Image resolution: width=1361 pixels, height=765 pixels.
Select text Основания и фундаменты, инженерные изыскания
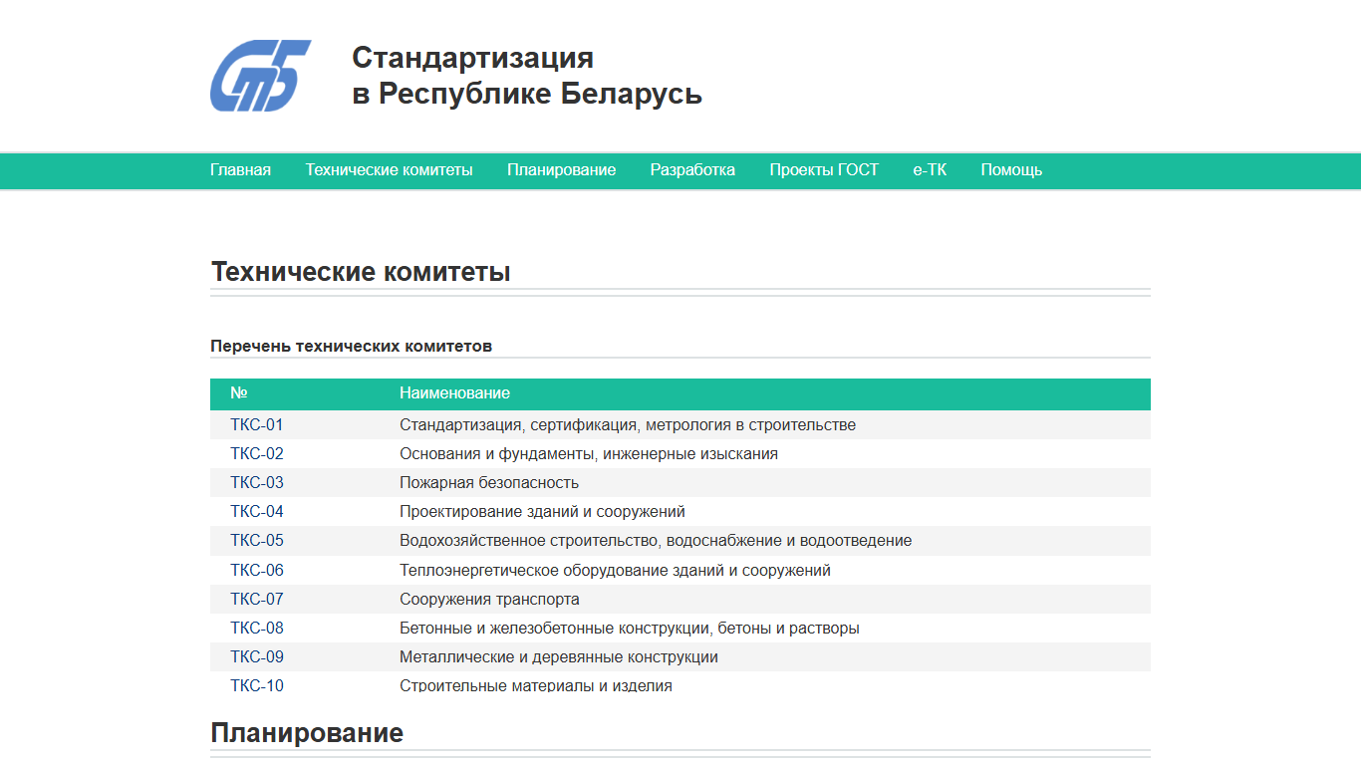click(x=589, y=453)
